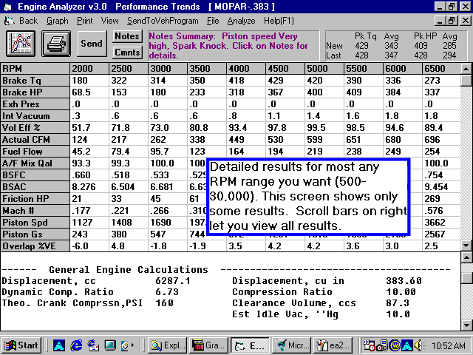Click the Exh Pres row header

[x=35, y=104]
